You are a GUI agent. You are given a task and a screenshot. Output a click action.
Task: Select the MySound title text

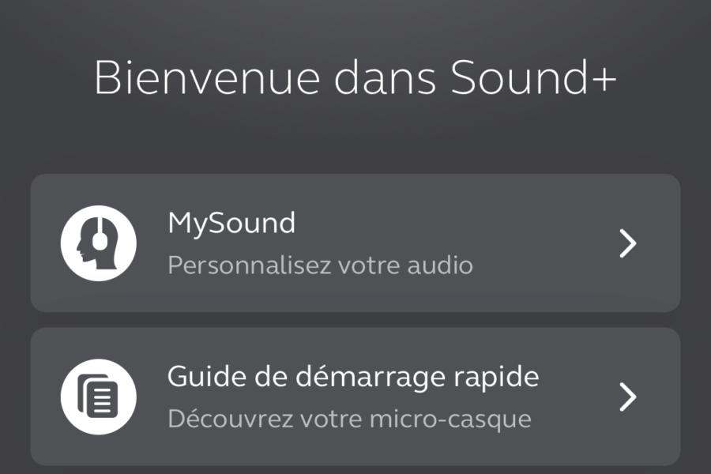[x=231, y=224]
